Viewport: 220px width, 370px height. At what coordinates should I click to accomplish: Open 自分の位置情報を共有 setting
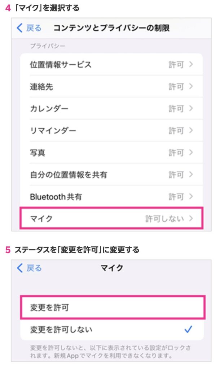[x=69, y=175]
